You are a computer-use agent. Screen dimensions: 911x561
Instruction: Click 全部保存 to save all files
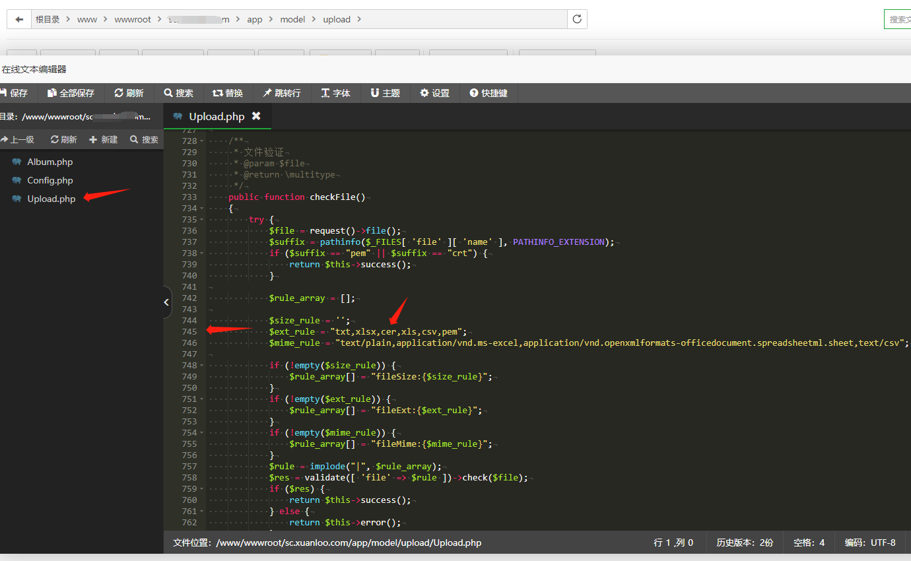point(71,93)
